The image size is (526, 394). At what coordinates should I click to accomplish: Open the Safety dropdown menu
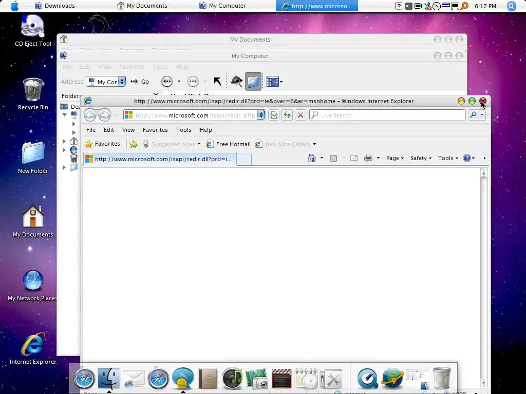421,158
